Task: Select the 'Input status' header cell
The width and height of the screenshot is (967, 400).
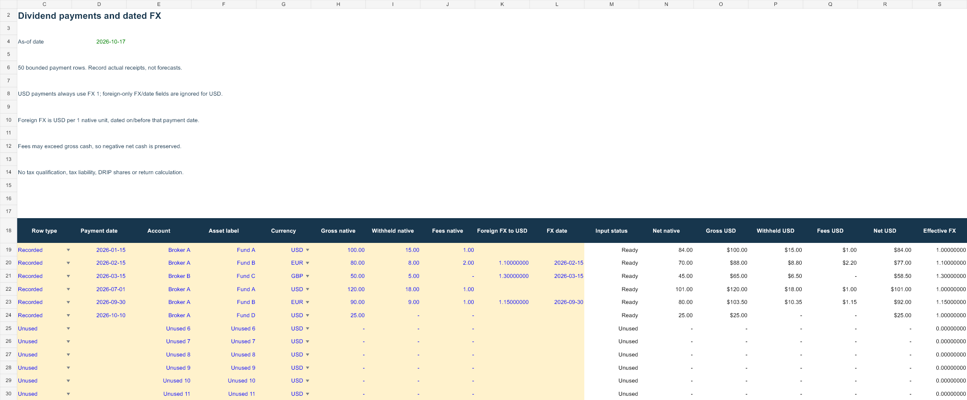Action: (x=612, y=231)
